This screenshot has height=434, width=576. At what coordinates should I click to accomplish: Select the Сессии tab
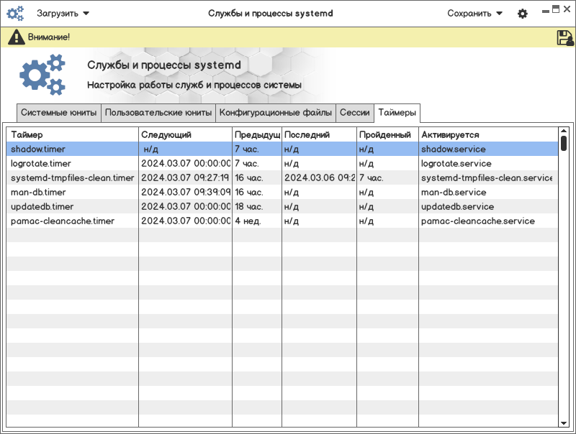click(x=354, y=113)
